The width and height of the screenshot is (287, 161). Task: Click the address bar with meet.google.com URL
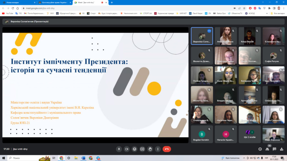115,8
